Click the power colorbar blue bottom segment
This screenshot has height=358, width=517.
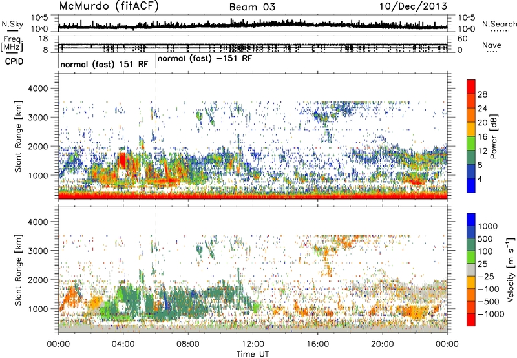(471, 185)
